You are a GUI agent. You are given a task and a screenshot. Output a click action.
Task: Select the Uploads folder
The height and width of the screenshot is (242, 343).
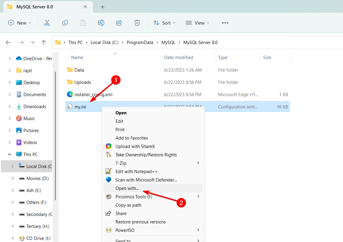coord(177,82)
